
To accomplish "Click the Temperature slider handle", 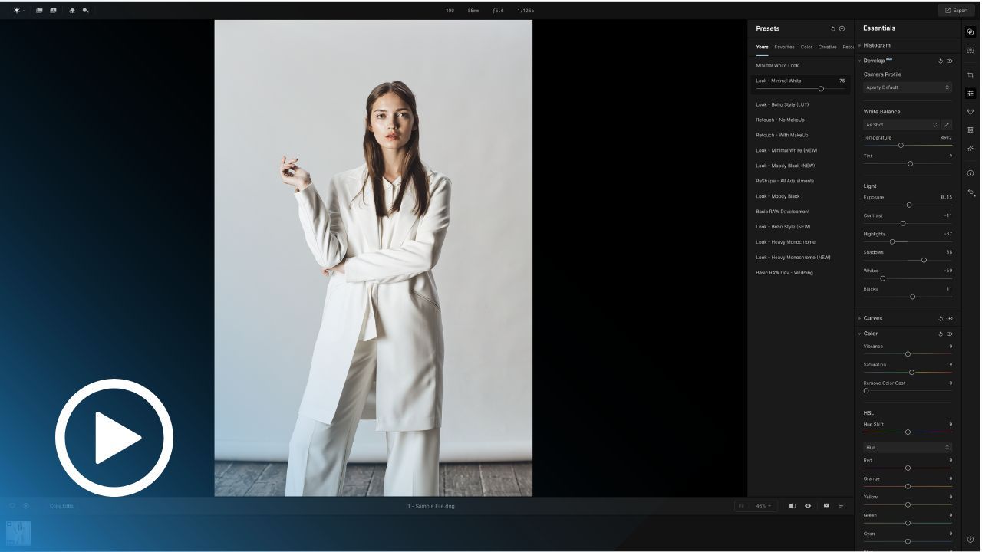I will click(x=901, y=145).
